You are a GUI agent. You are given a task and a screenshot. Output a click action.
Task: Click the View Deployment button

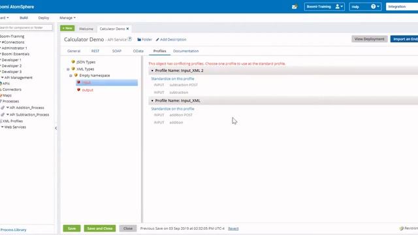click(x=369, y=39)
